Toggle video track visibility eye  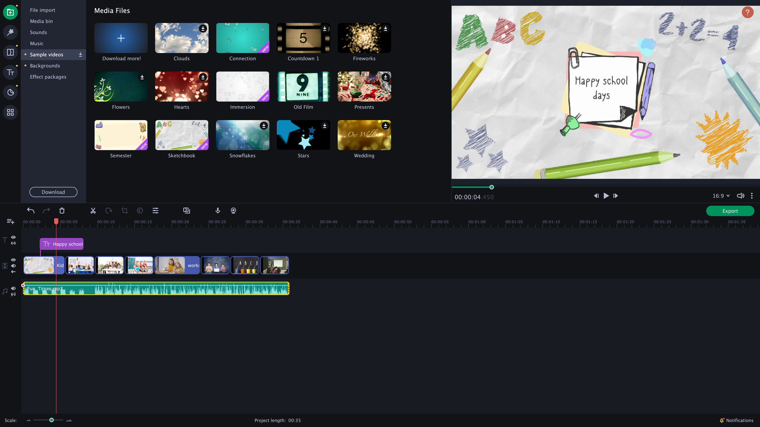coord(13,260)
